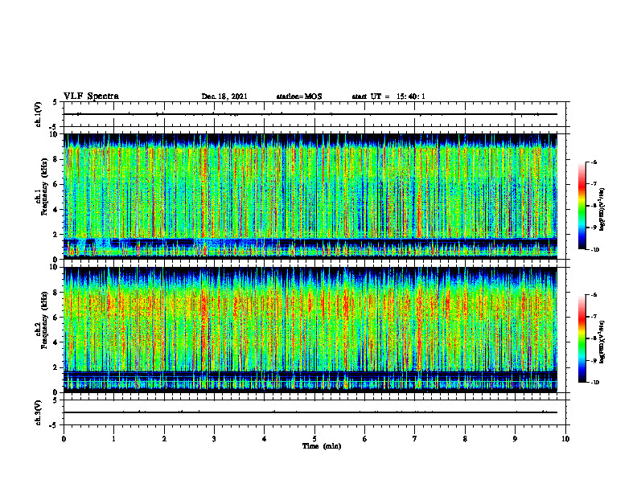Click the "-5" tick on ch.3(V) axis
Screen dimensions: 637x492
click(x=53, y=425)
